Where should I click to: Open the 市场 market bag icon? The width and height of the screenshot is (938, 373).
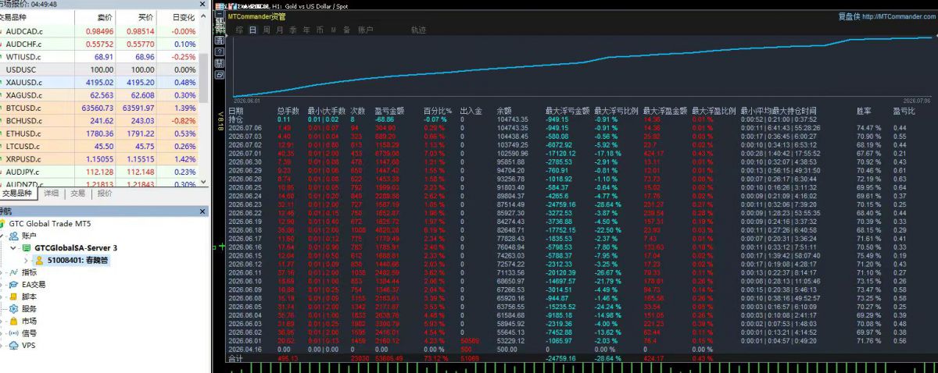12,321
